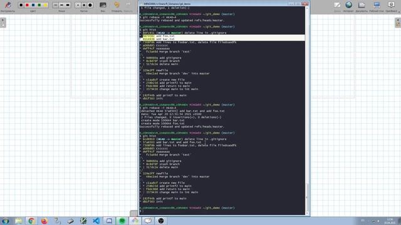Click whiteboard right-edge library panel handle
Image resolution: width=401 pixels, height=225 pixels.
(398, 22)
